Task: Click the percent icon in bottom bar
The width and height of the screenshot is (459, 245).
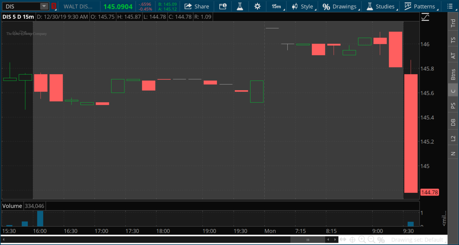Action: (381, 240)
